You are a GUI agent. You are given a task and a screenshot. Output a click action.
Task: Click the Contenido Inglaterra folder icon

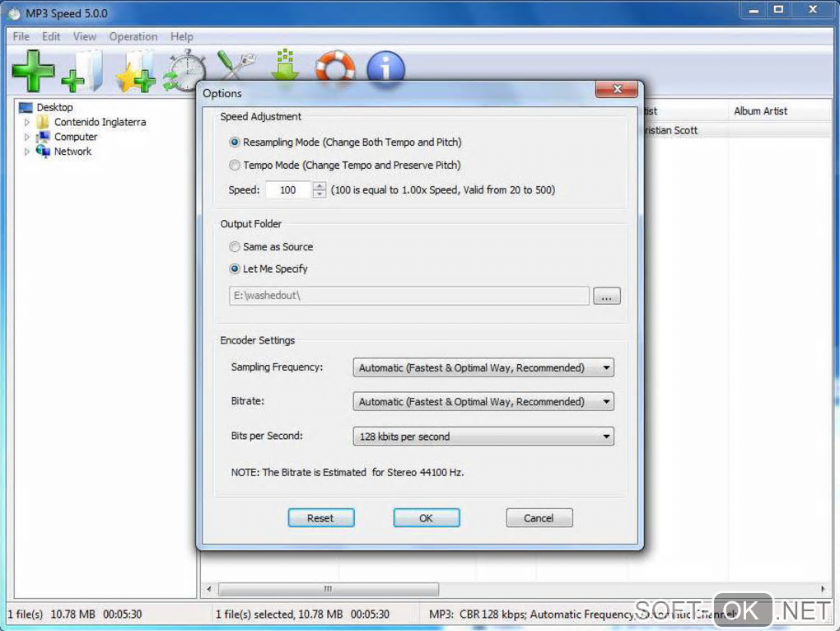click(x=43, y=122)
